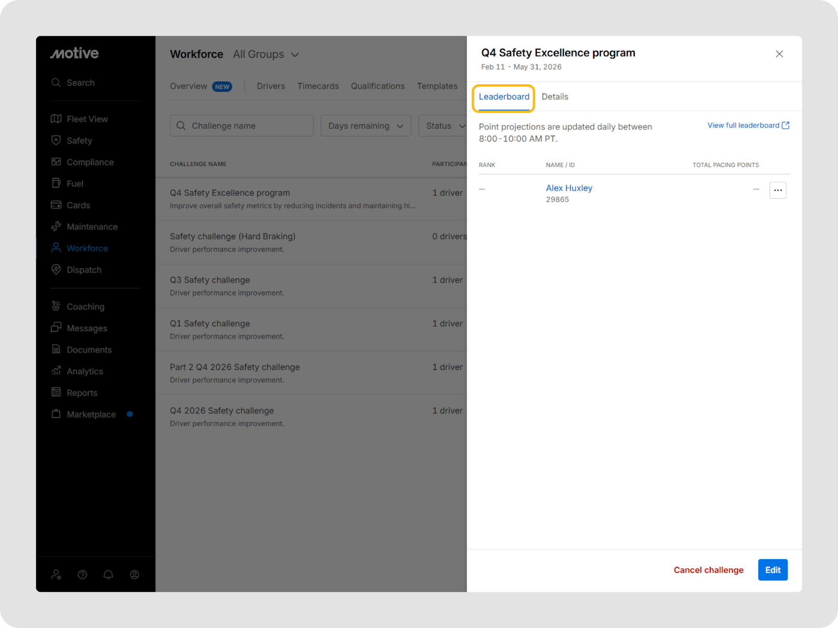Go to the Safety shield section
838x628 pixels.
79,140
